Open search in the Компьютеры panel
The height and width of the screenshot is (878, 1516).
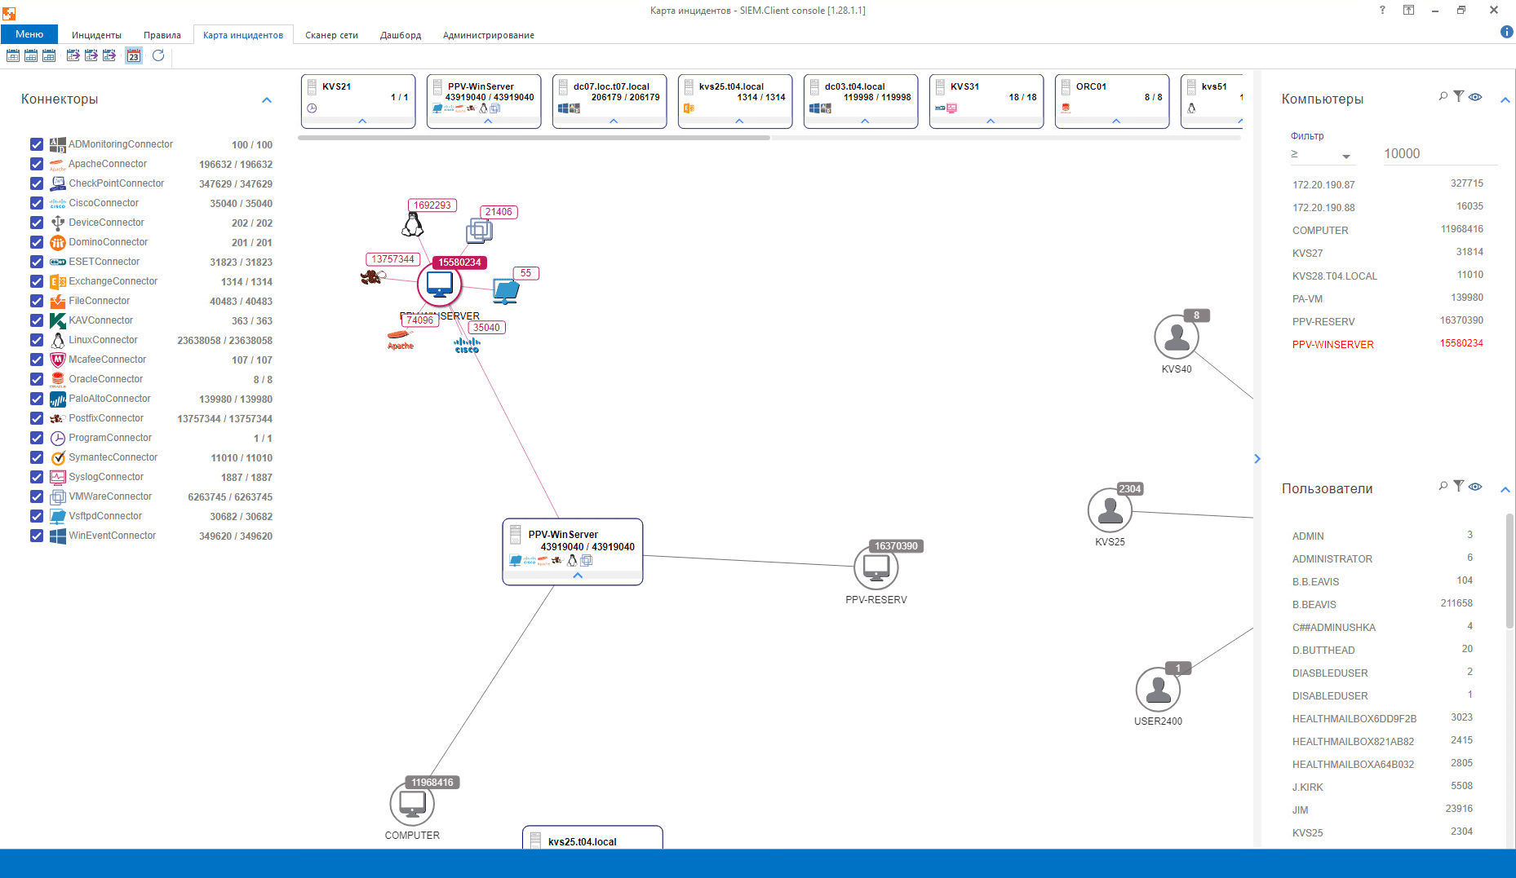pos(1443,96)
